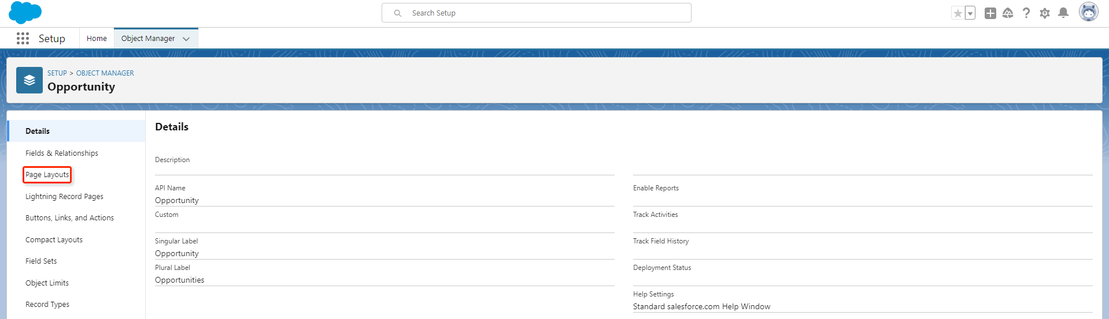Click the Deployment Status label
The image size is (1109, 319).
(662, 268)
